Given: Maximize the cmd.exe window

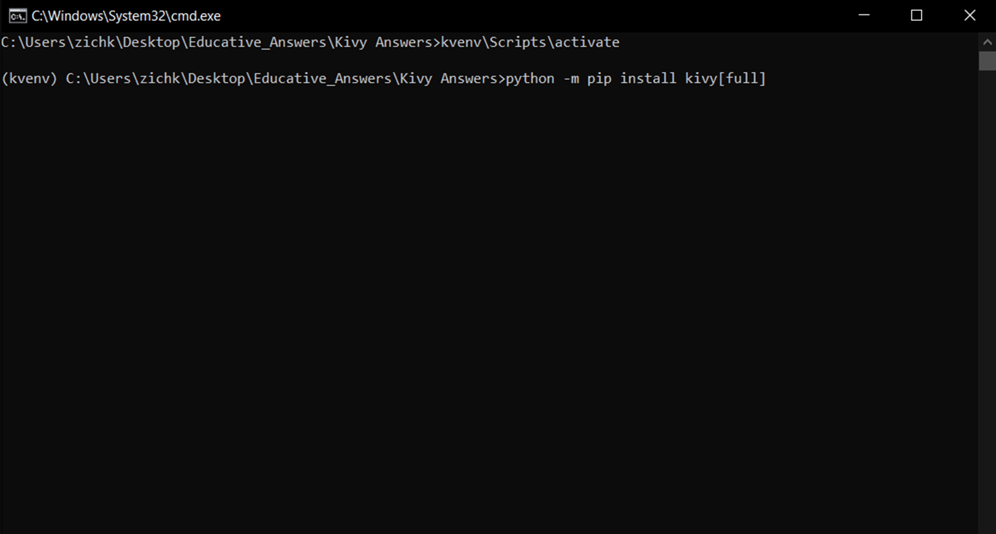Looking at the screenshot, I should 917,16.
